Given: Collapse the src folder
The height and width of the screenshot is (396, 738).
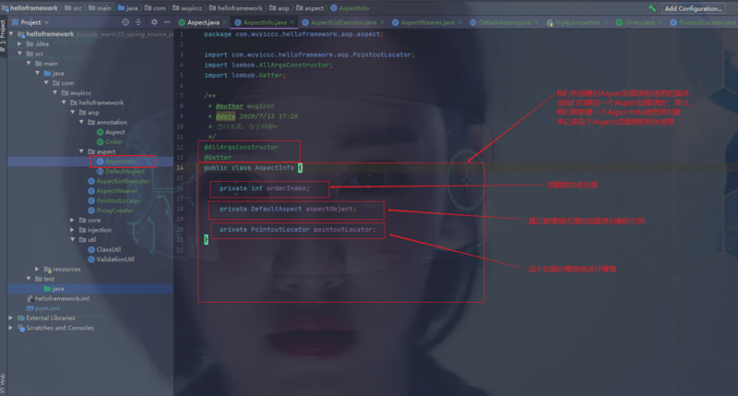Looking at the screenshot, I should coord(19,54).
